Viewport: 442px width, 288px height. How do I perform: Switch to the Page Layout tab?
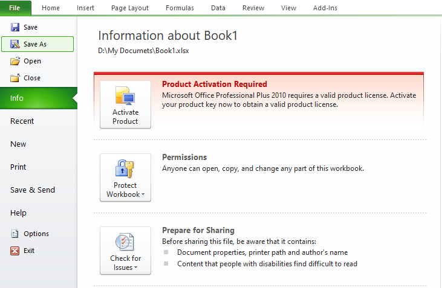tap(130, 8)
